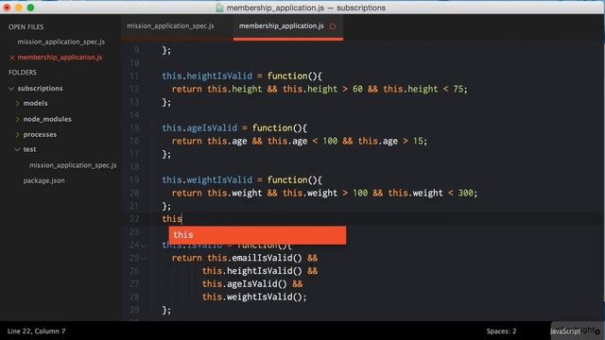This screenshot has width=605, height=340.
Task: Fold code at line 24 arrow
Action: coord(143,246)
